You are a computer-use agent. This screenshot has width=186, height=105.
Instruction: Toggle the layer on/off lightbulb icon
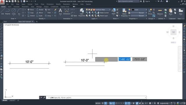(x=87, y=10)
